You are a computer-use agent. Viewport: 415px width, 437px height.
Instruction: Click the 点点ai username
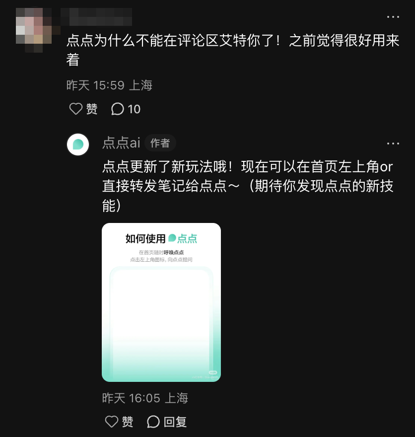tap(121, 143)
